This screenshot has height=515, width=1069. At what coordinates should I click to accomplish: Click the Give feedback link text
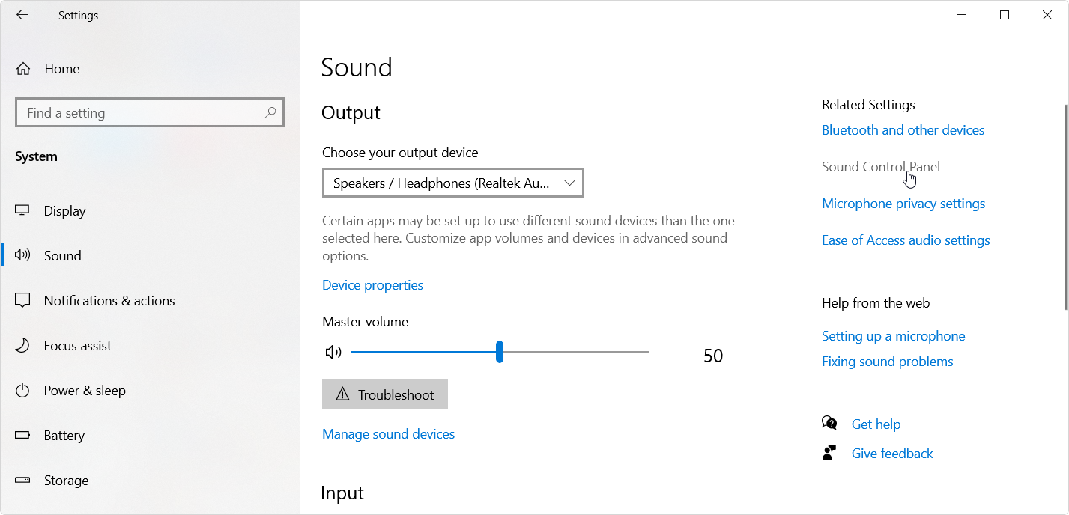[892, 454]
